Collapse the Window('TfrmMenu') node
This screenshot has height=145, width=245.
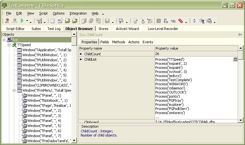[14, 90]
